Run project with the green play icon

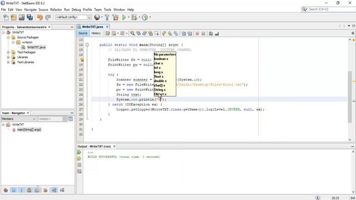tap(124, 17)
